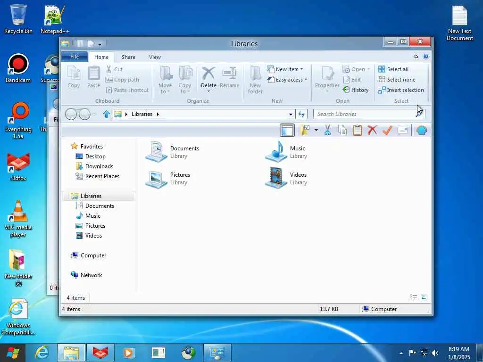Open Music in the navigation pane tree
The image size is (483, 362).
click(88, 215)
